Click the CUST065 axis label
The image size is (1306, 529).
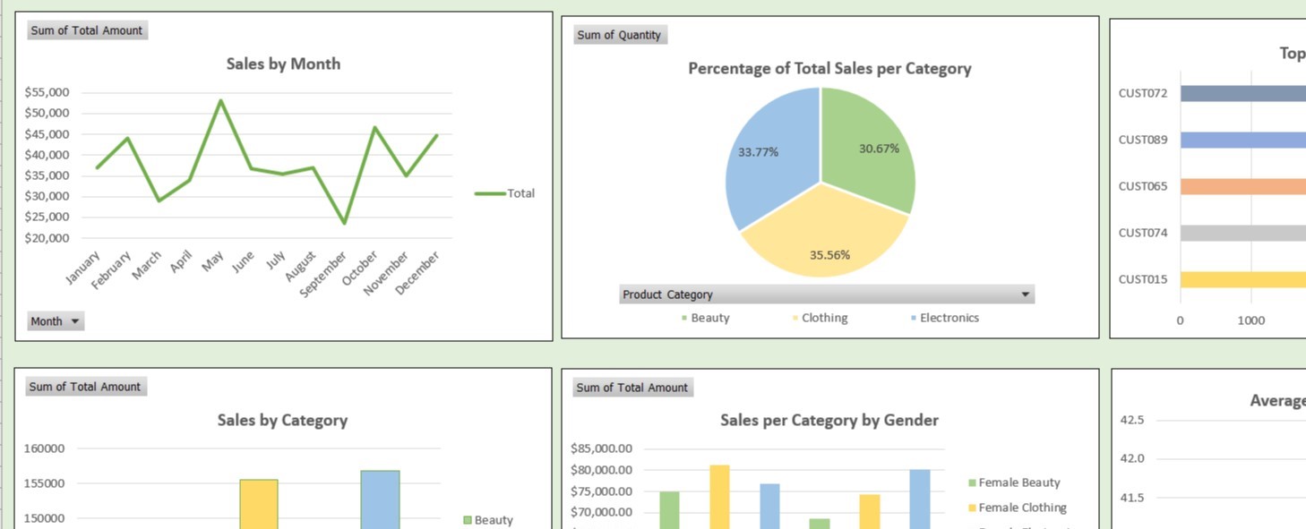click(x=1143, y=186)
